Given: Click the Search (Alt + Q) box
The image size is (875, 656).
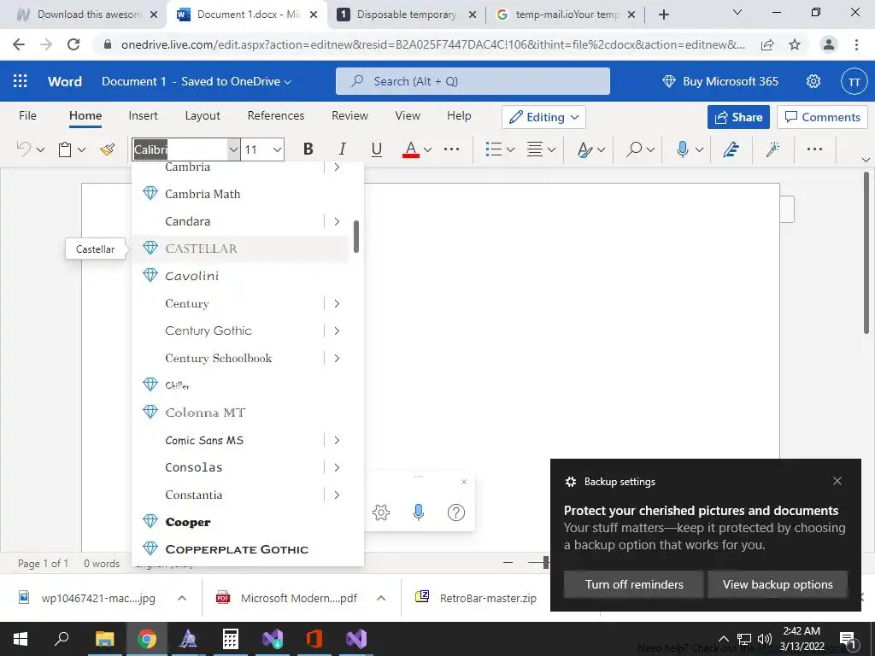Looking at the screenshot, I should point(473,81).
